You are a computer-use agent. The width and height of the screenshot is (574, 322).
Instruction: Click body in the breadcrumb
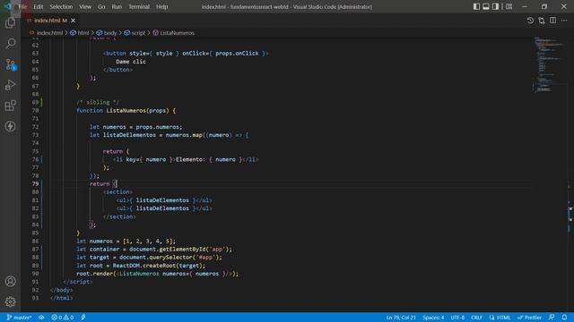109,33
